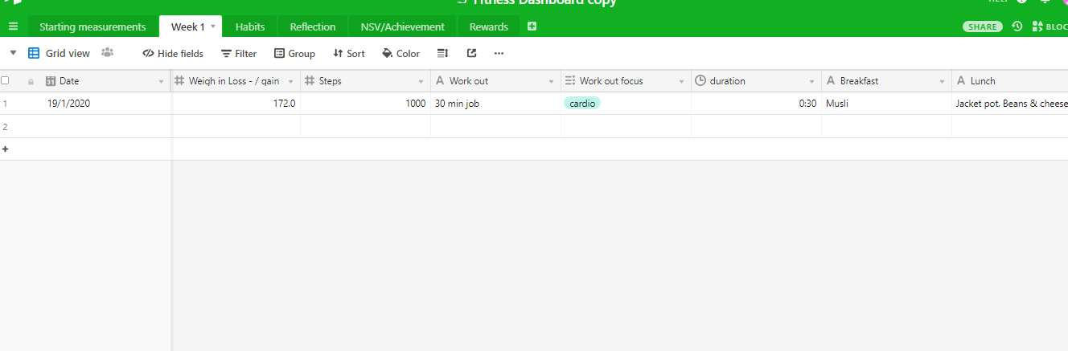Switch to the Habits tab
This screenshot has width=1068, height=351.
point(249,27)
